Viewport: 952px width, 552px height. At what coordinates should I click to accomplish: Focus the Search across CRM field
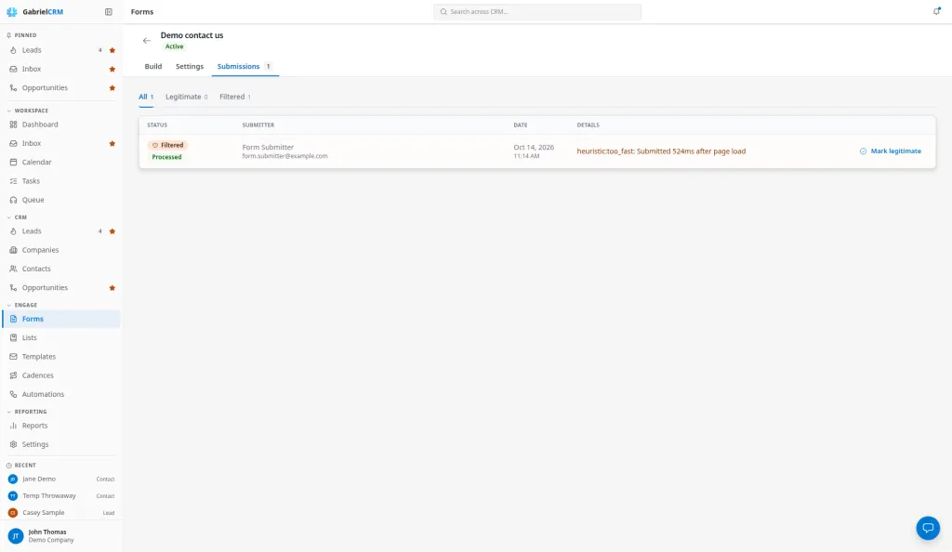537,11
